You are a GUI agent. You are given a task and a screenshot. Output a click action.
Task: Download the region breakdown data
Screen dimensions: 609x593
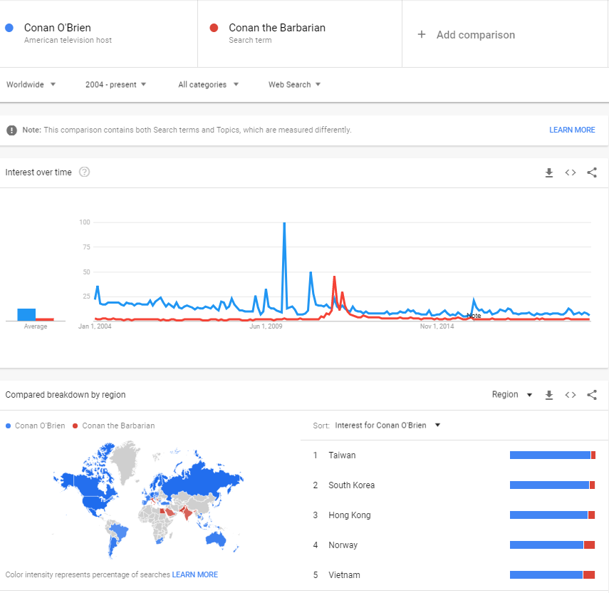click(549, 395)
